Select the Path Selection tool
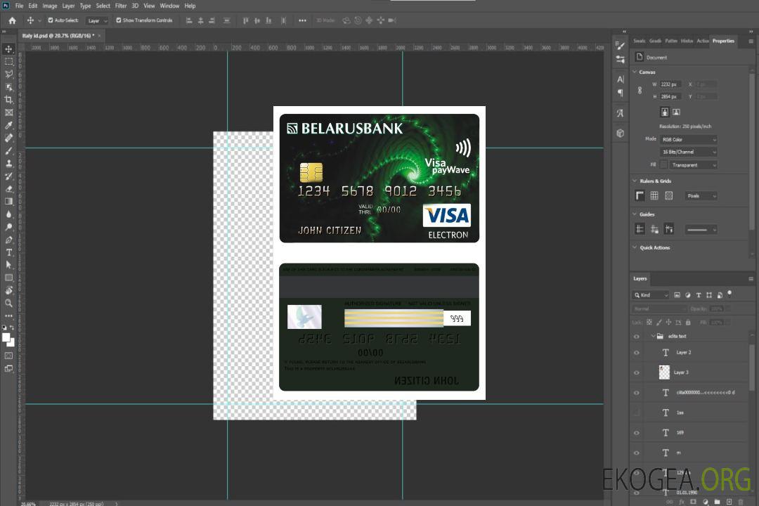Screen dimensions: 759x506 [8, 265]
